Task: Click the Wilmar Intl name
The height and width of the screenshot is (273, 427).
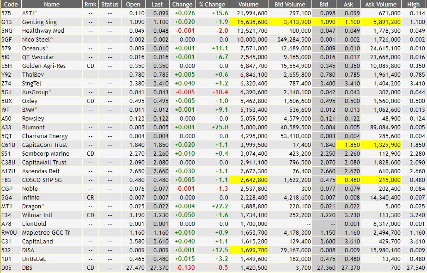Action: tap(37, 215)
